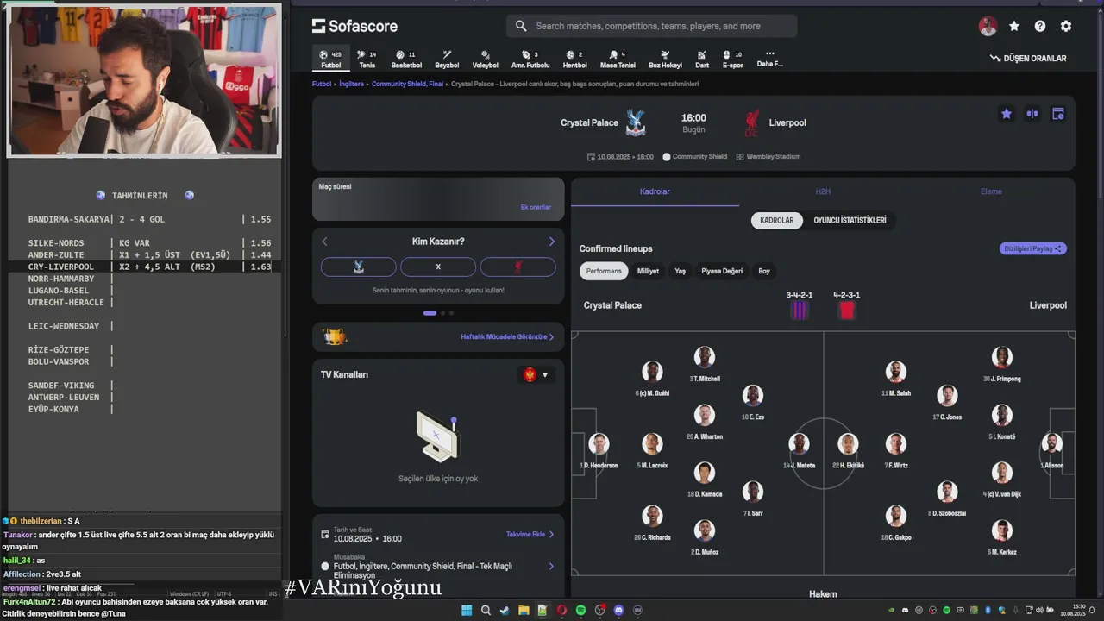
Task: Click the Sofascore logo
Action: (354, 26)
